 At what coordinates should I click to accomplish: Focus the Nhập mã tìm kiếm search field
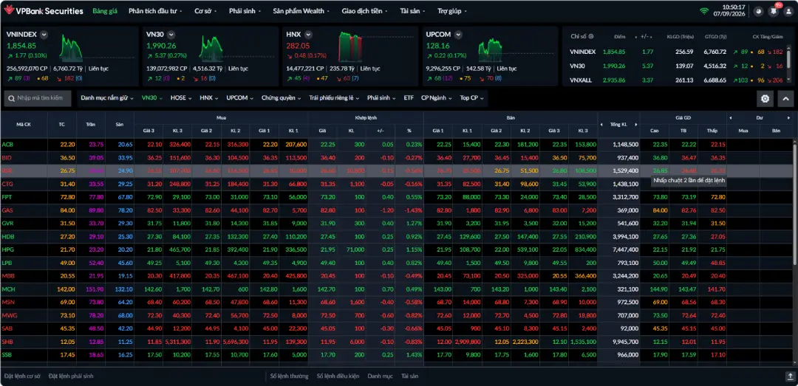(x=38, y=98)
